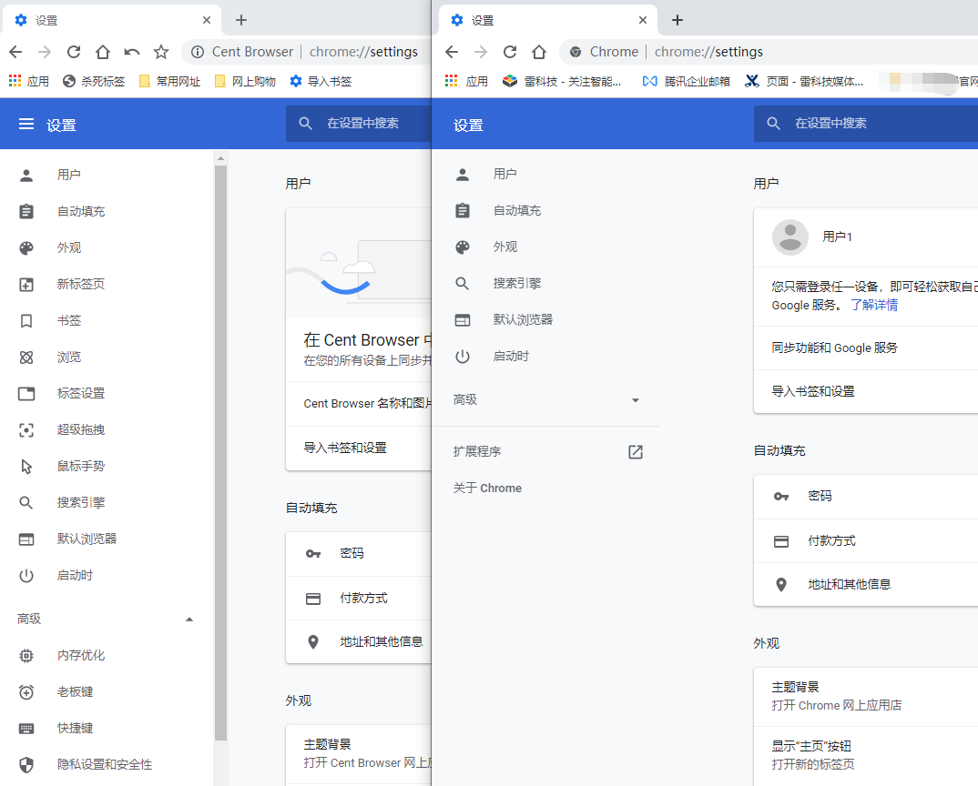Click Cent Browser sidebar scrollbar
This screenshot has height=786, width=978.
tap(220, 452)
